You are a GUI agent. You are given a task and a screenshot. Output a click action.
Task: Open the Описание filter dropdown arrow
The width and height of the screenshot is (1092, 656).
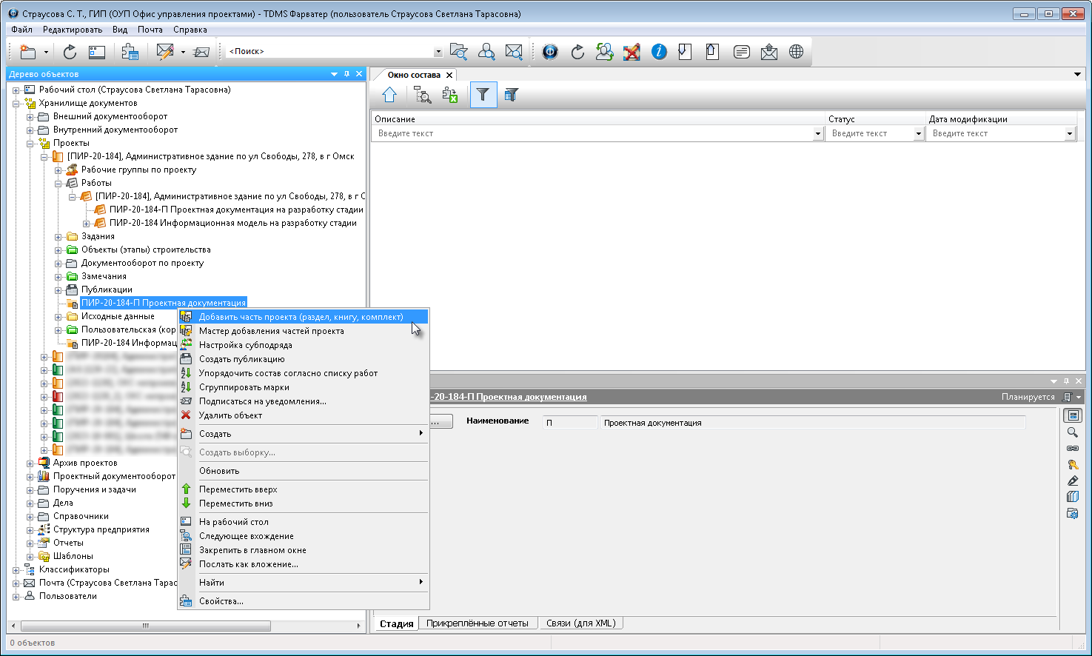click(818, 134)
